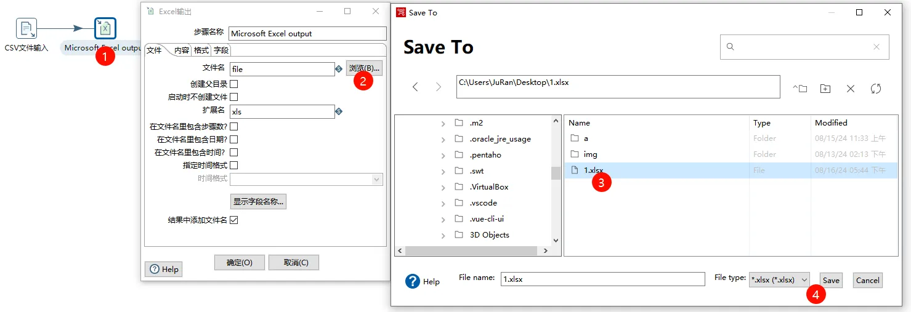Image resolution: width=911 pixels, height=312 pixels.
Task: Open the 字段 tab
Action: pos(221,50)
